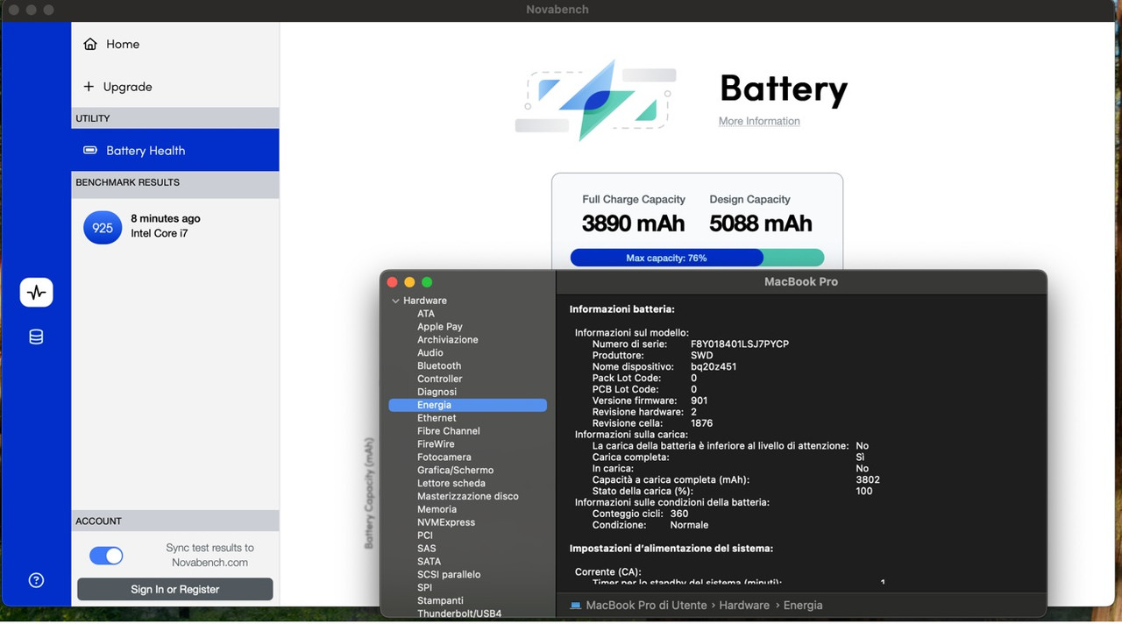Click the 3890 mAh Full Charge Capacity value
This screenshot has width=1122, height=624.
(x=633, y=223)
